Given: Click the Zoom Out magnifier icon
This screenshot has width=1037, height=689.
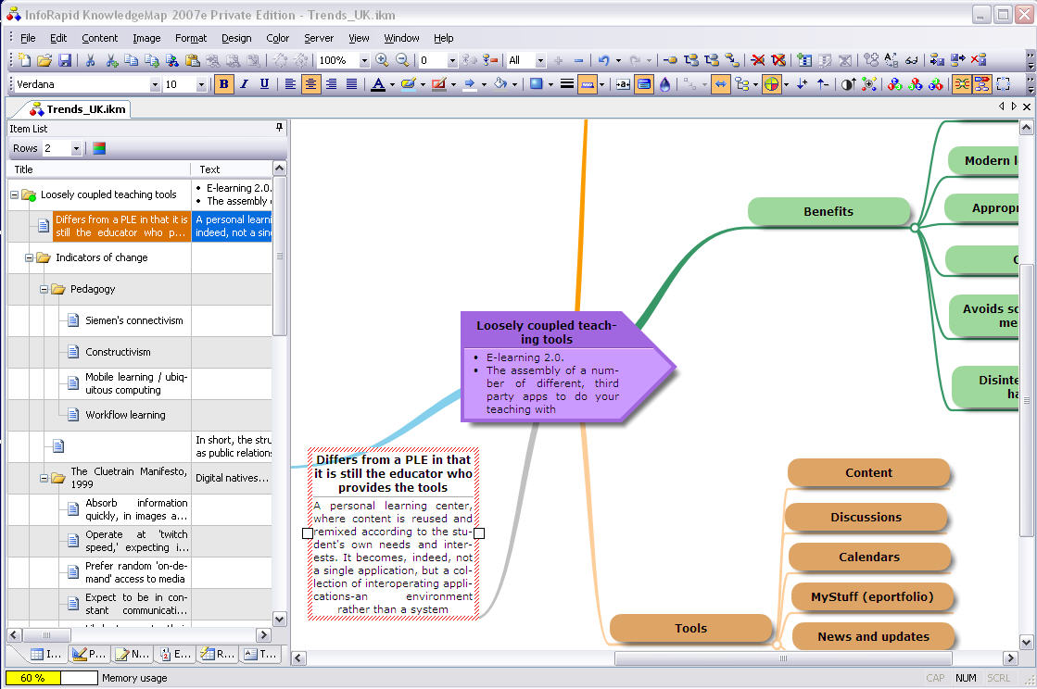Looking at the screenshot, I should (402, 60).
